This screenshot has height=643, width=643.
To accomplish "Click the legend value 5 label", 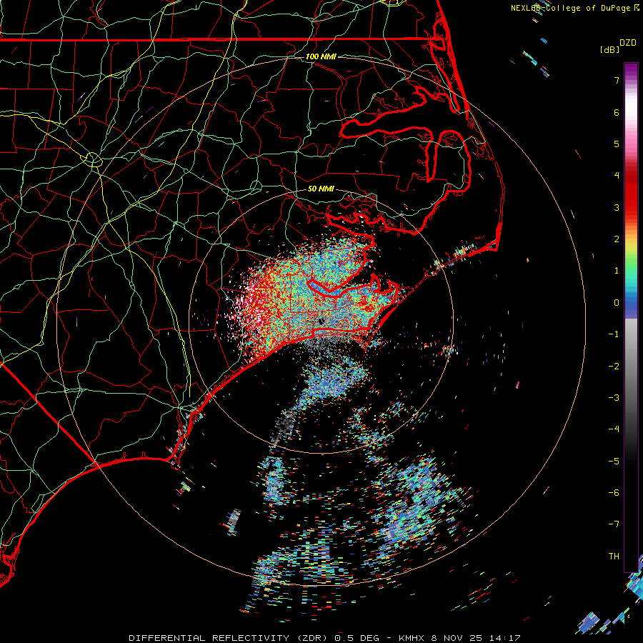I will [x=617, y=144].
